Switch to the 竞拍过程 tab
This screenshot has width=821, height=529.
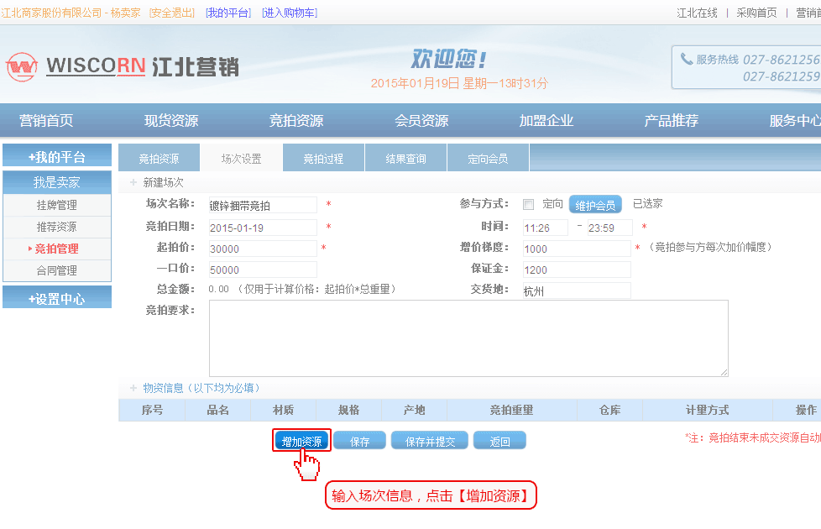323,158
